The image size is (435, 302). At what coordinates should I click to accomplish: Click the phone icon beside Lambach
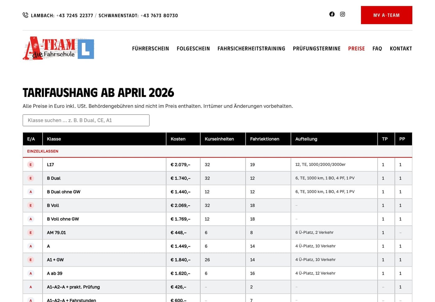click(25, 15)
